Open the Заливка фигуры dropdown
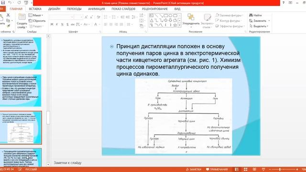Image resolution: width=306 pixels, height=172 pixels. 229,15
